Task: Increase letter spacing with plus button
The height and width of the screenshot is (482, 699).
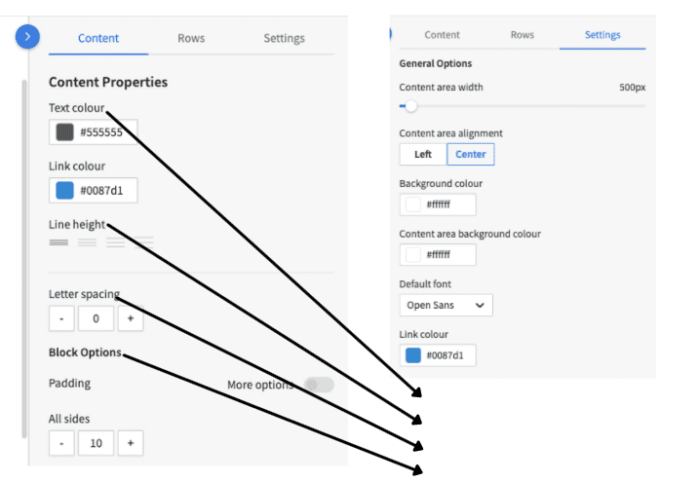Action: click(x=131, y=318)
